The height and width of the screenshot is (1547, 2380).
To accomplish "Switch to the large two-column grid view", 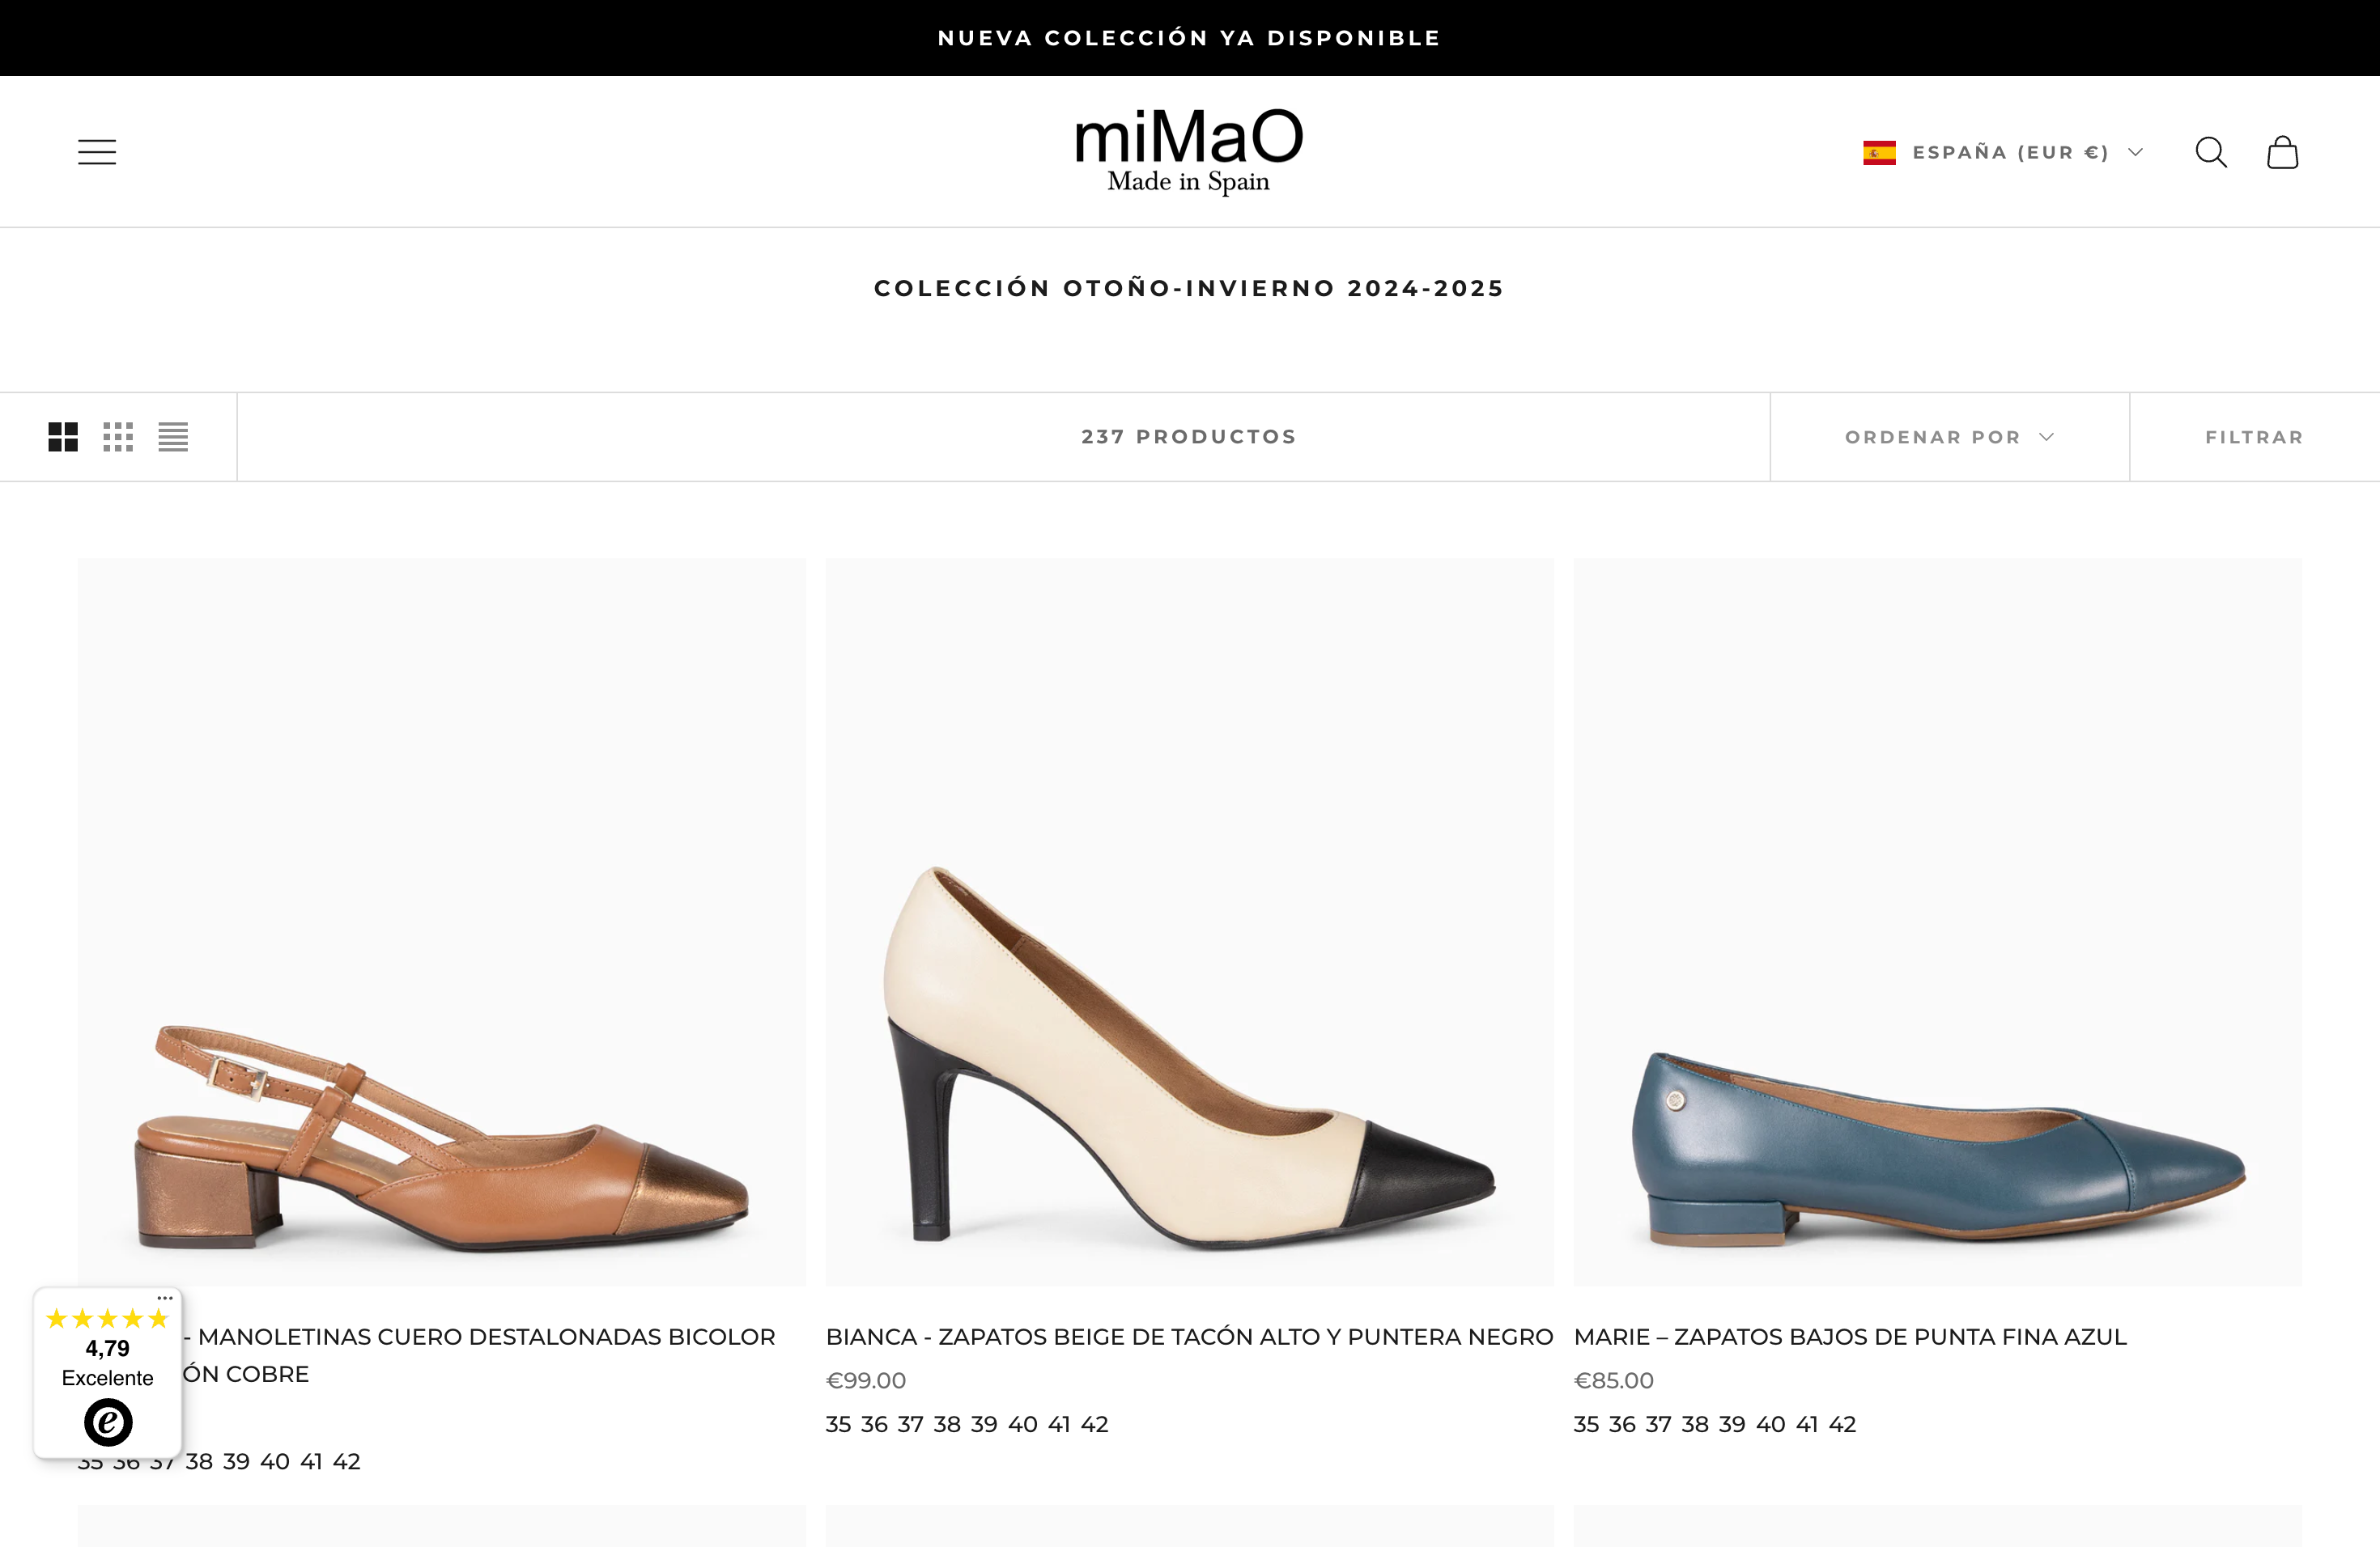I will [63, 437].
